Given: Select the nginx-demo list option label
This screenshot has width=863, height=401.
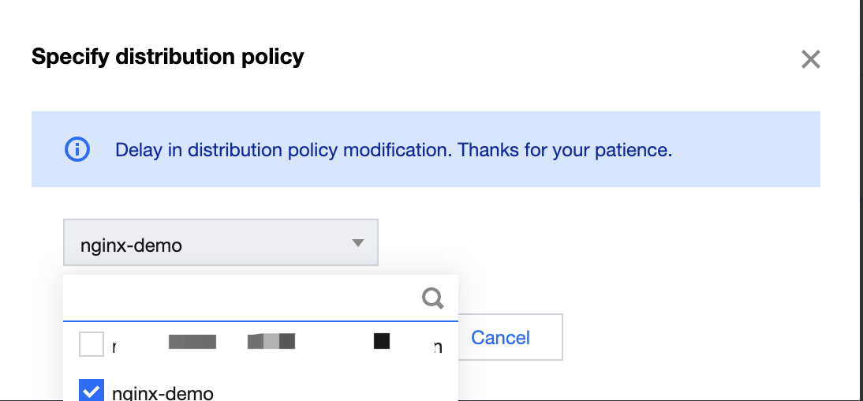Looking at the screenshot, I should [x=163, y=392].
